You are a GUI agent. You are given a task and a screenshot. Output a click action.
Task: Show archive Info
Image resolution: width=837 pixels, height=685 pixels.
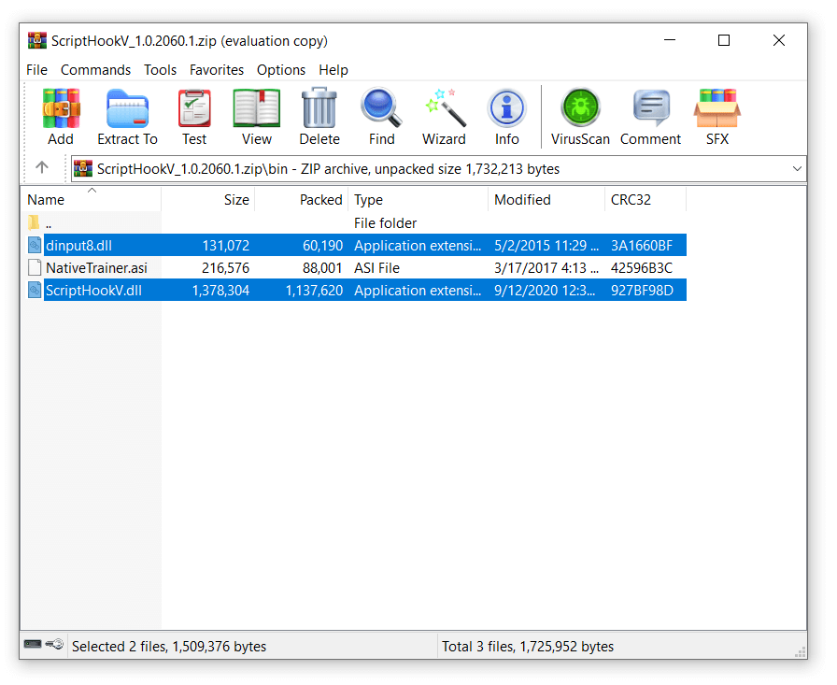point(506,109)
